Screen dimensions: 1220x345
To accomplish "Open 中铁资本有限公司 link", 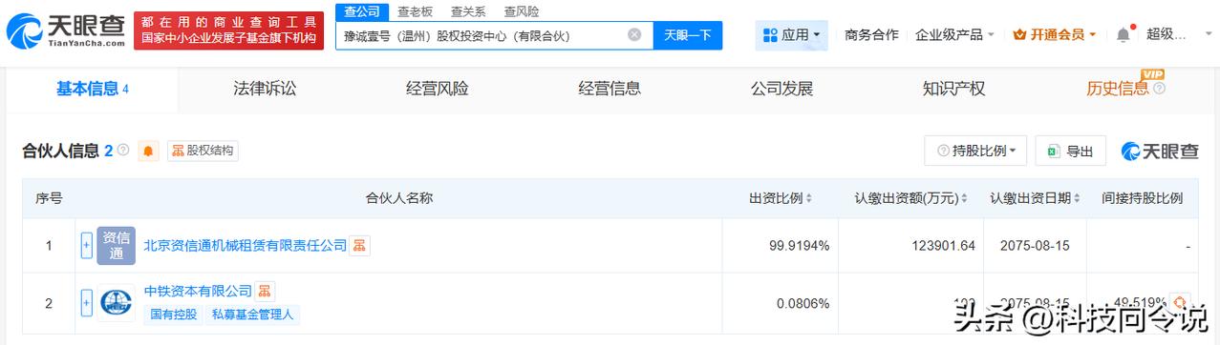I will 198,291.
